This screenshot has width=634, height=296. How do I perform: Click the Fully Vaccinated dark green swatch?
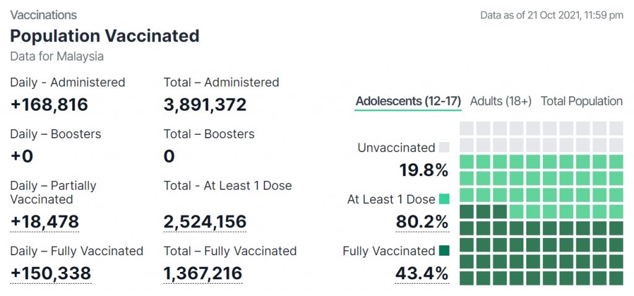tap(444, 251)
